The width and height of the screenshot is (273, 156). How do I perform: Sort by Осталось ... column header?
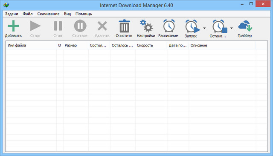pos(122,45)
